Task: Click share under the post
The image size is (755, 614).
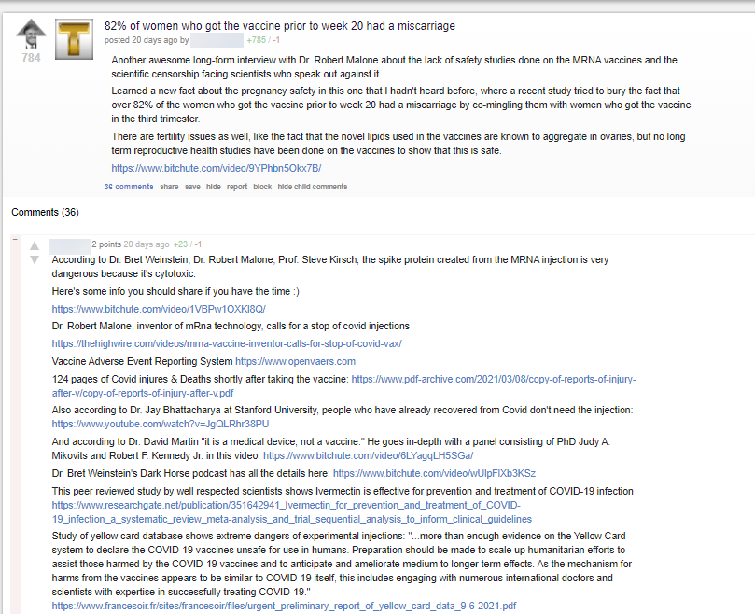Action: click(x=169, y=187)
